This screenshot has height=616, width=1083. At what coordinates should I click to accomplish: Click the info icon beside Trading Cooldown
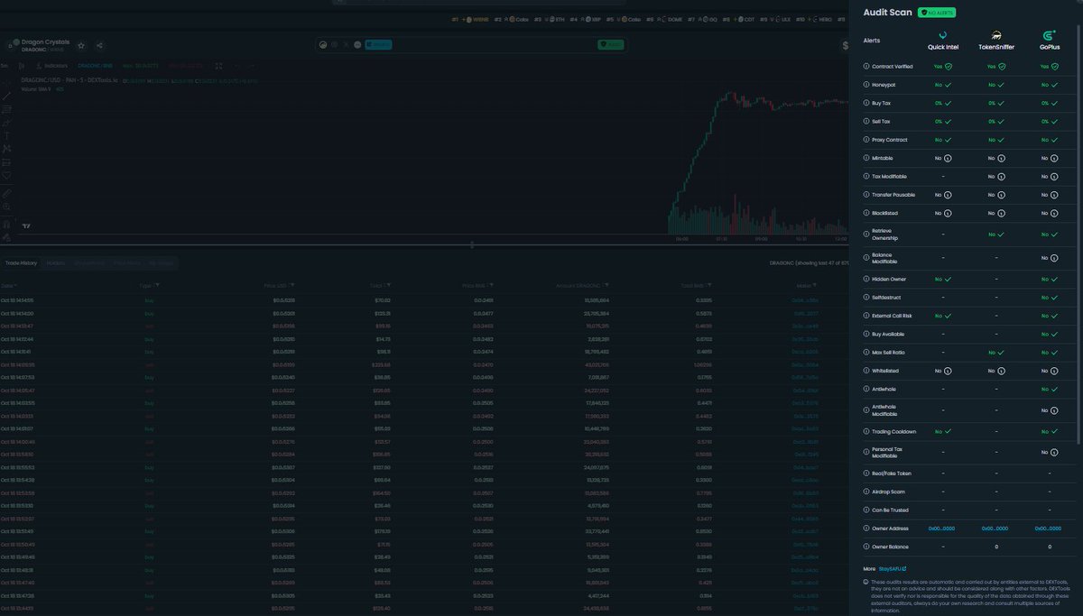(866, 431)
